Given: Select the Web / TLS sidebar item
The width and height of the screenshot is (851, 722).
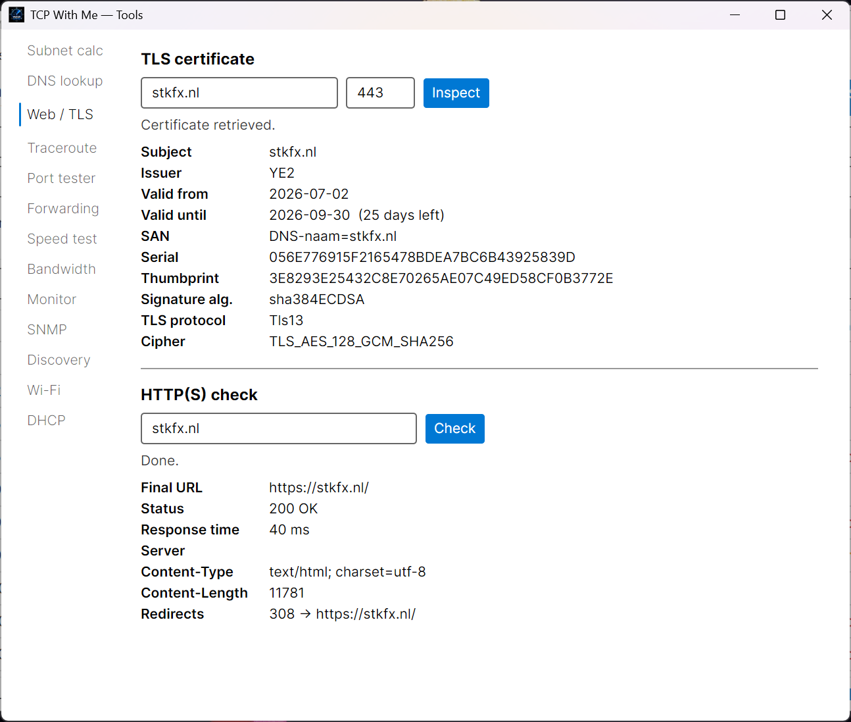Looking at the screenshot, I should pos(61,115).
